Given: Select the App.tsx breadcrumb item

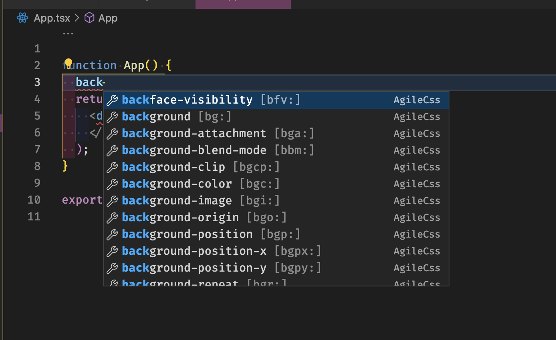Looking at the screenshot, I should (x=52, y=18).
